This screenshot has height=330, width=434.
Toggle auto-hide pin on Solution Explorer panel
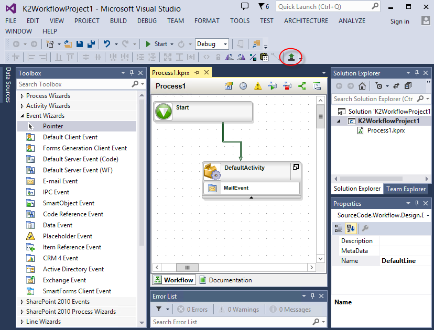click(417, 73)
